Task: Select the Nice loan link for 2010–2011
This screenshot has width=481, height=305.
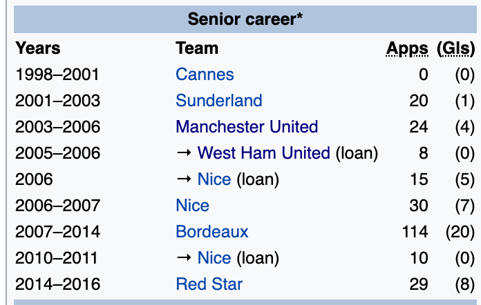Action: 214,258
